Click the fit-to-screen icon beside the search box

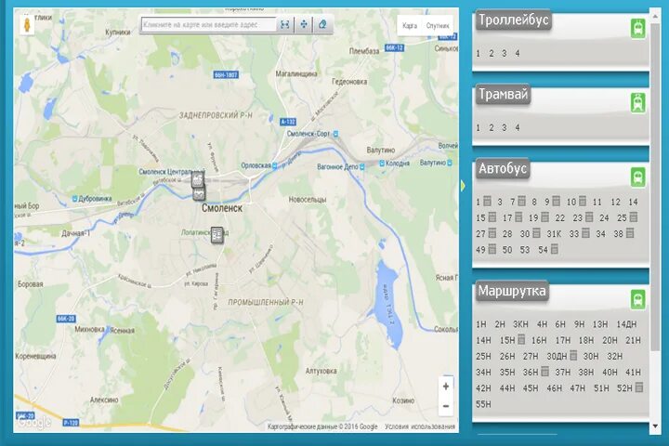coord(285,25)
